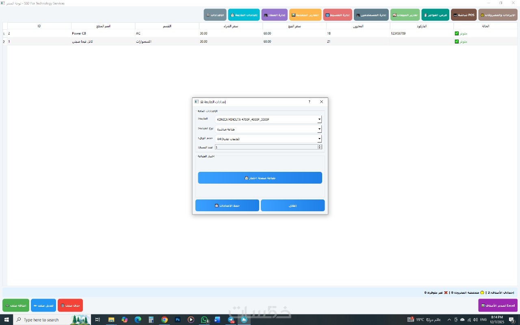Select the stock cell showing 21
This screenshot has width=520, height=325.
[358, 41]
